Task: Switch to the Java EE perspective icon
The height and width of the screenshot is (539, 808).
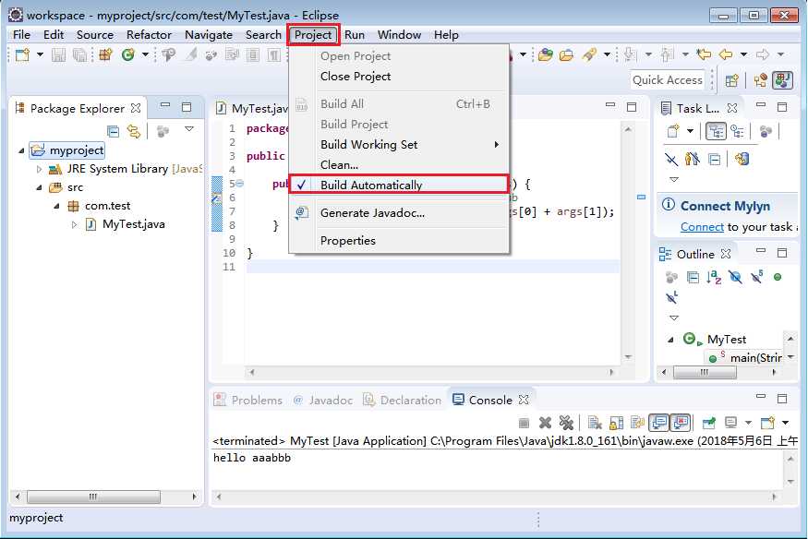Action: coord(760,80)
